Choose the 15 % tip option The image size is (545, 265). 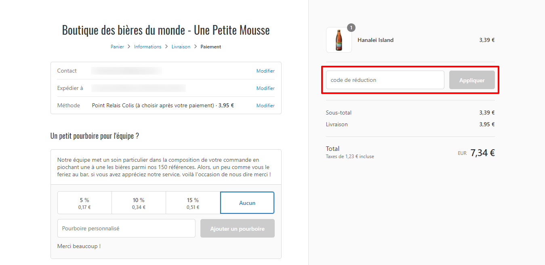point(193,203)
